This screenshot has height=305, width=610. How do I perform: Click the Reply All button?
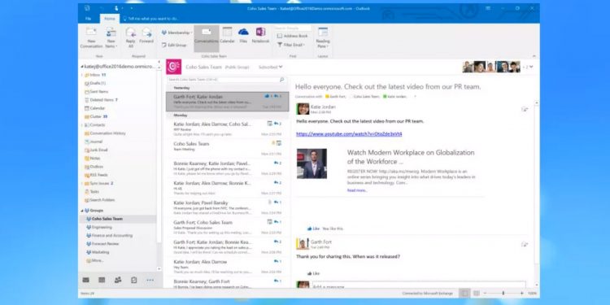pyautogui.click(x=130, y=37)
